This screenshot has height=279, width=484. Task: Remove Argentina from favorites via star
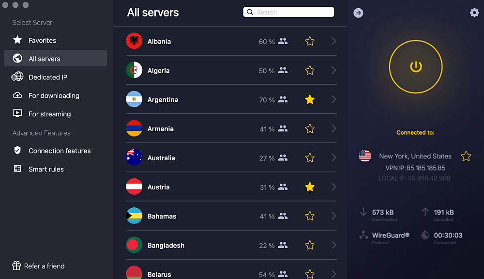coord(310,99)
